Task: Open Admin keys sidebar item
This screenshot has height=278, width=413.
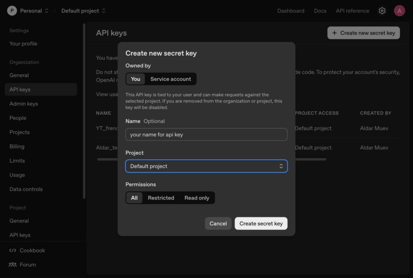Action: 24,104
